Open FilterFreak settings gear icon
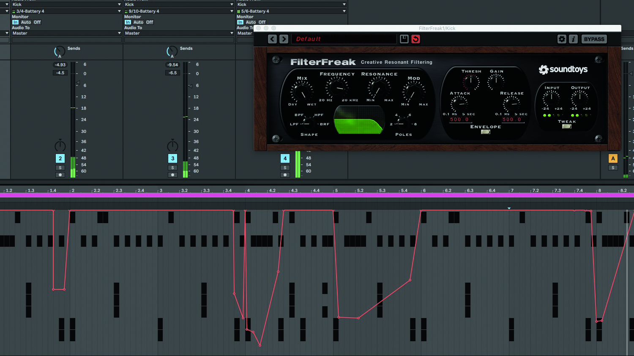Image resolution: width=634 pixels, height=356 pixels. [x=562, y=39]
